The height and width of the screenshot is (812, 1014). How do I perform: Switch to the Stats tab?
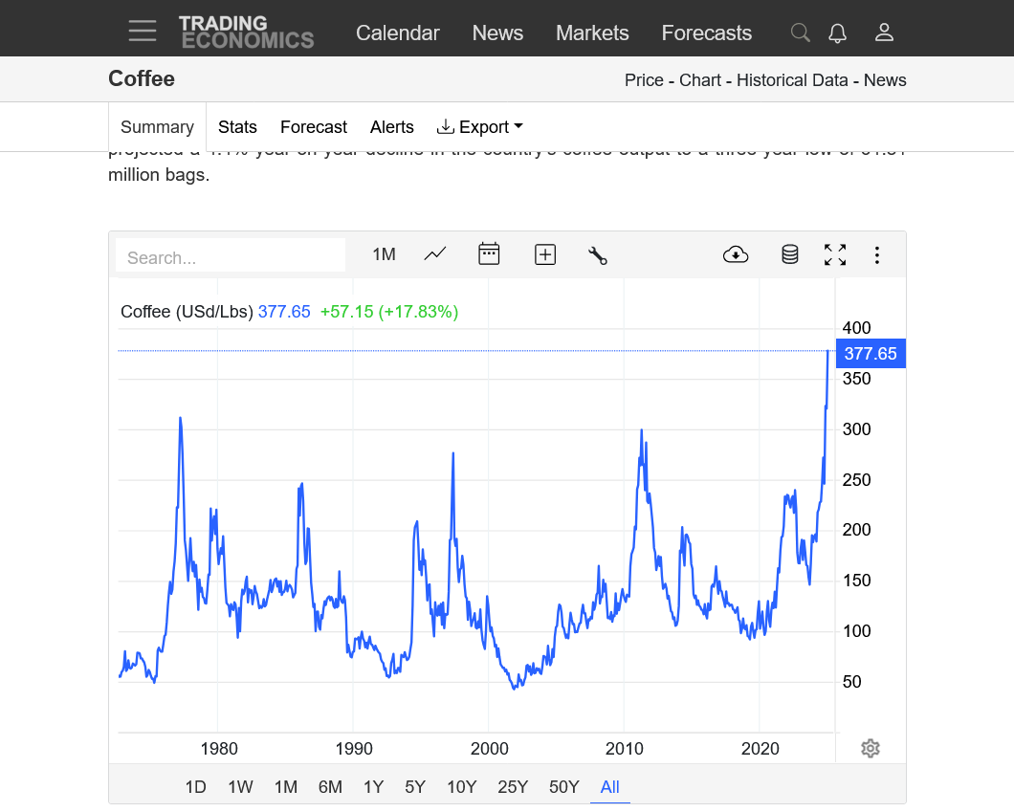(x=237, y=127)
